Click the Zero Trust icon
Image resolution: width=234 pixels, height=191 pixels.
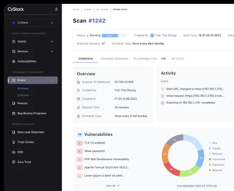pos(14,162)
